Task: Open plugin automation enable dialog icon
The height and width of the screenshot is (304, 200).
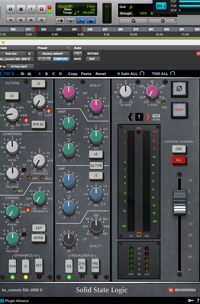Action: [x=78, y=53]
